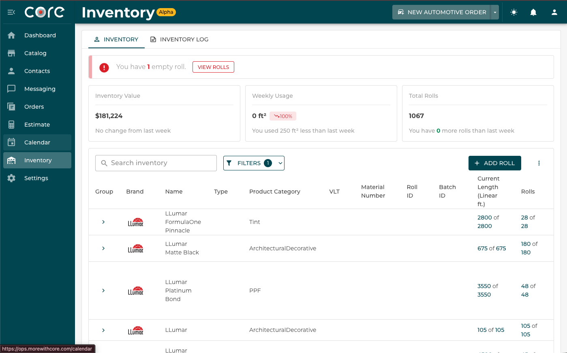
Task: Click the VIEW ROLLS button
Action: coord(213,67)
